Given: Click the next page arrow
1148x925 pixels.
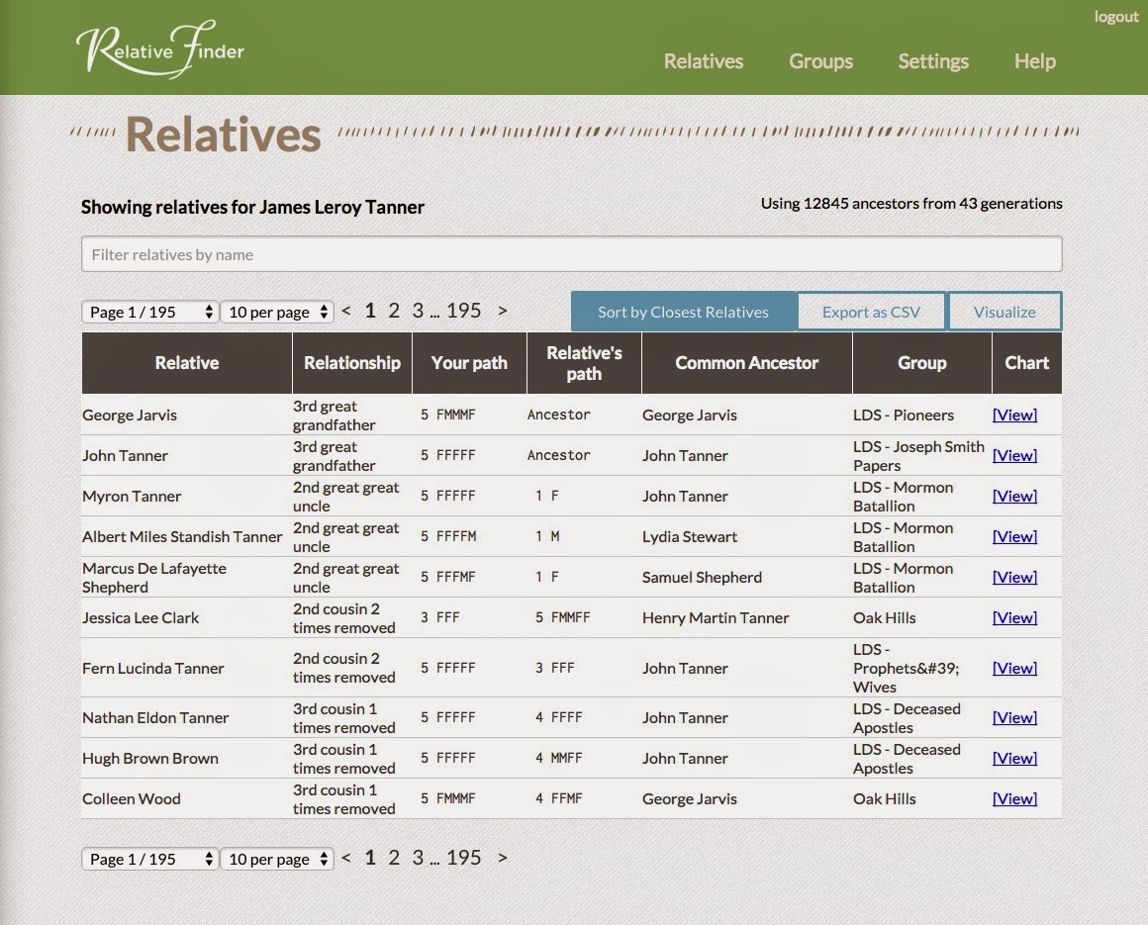Looking at the screenshot, I should [502, 310].
